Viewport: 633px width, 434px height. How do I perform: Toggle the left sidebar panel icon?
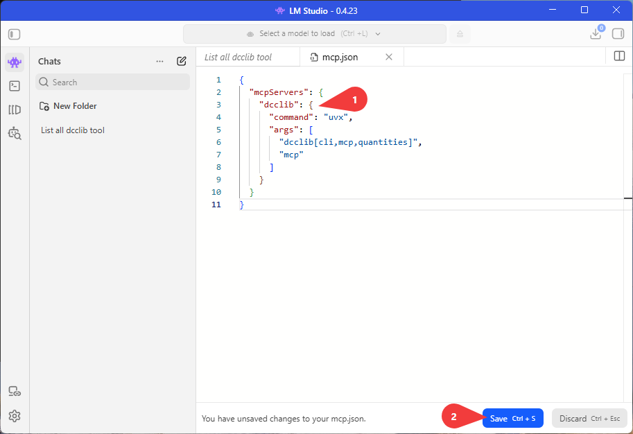click(x=14, y=34)
